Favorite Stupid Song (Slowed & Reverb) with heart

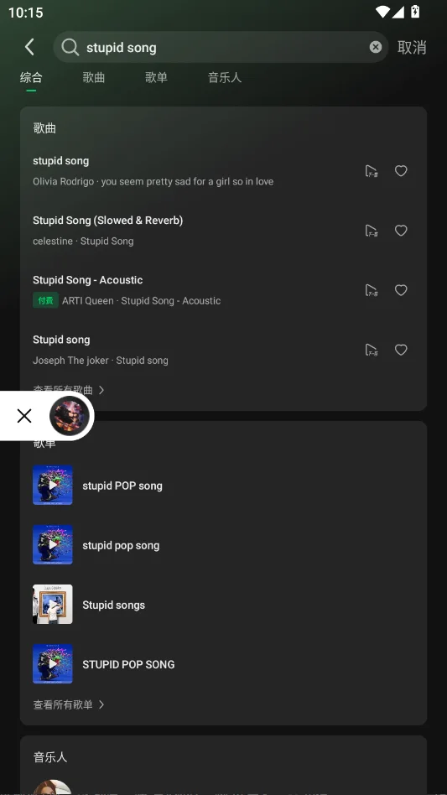point(401,231)
